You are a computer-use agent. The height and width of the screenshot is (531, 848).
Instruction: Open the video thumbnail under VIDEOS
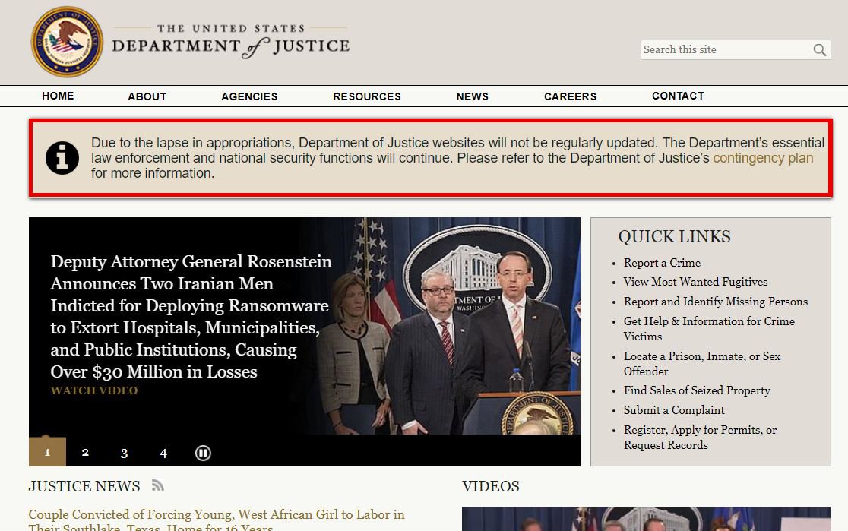[647, 519]
